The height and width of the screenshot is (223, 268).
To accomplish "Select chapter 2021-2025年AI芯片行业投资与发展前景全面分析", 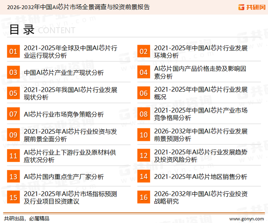I will pyautogui.click(x=70, y=135).
